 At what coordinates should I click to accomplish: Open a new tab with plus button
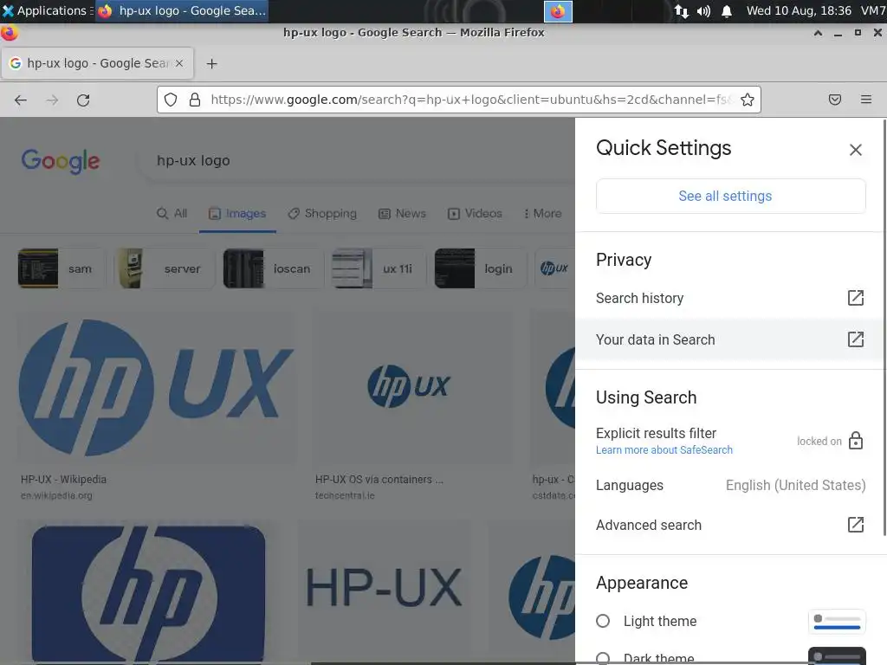click(x=211, y=64)
